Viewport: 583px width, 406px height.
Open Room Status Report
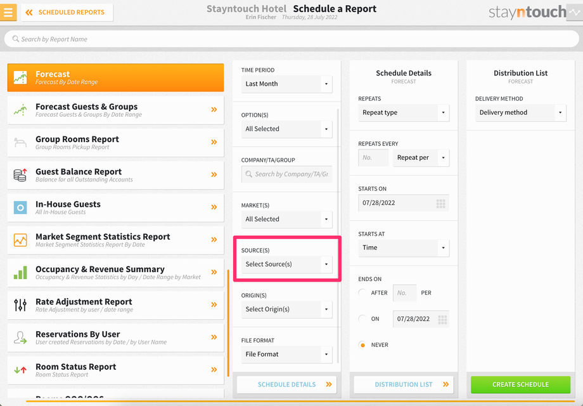coord(115,370)
